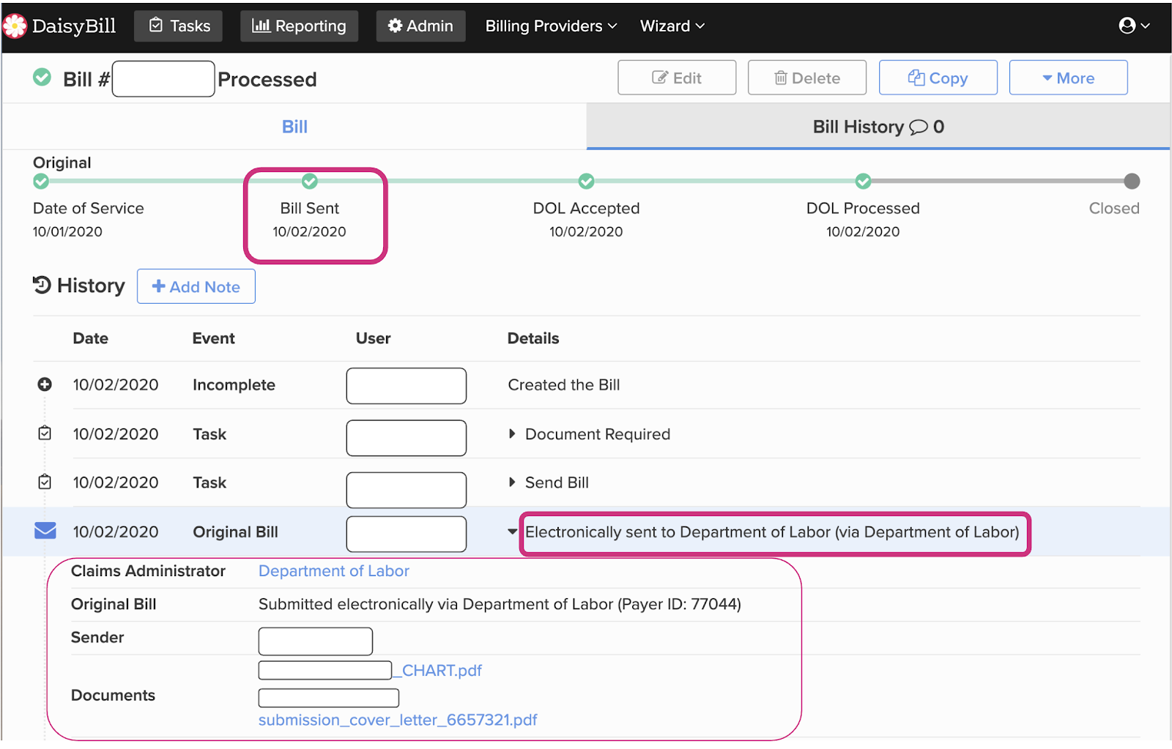Open the Department of Labor link
This screenshot has height=749, width=1172.
(x=333, y=571)
